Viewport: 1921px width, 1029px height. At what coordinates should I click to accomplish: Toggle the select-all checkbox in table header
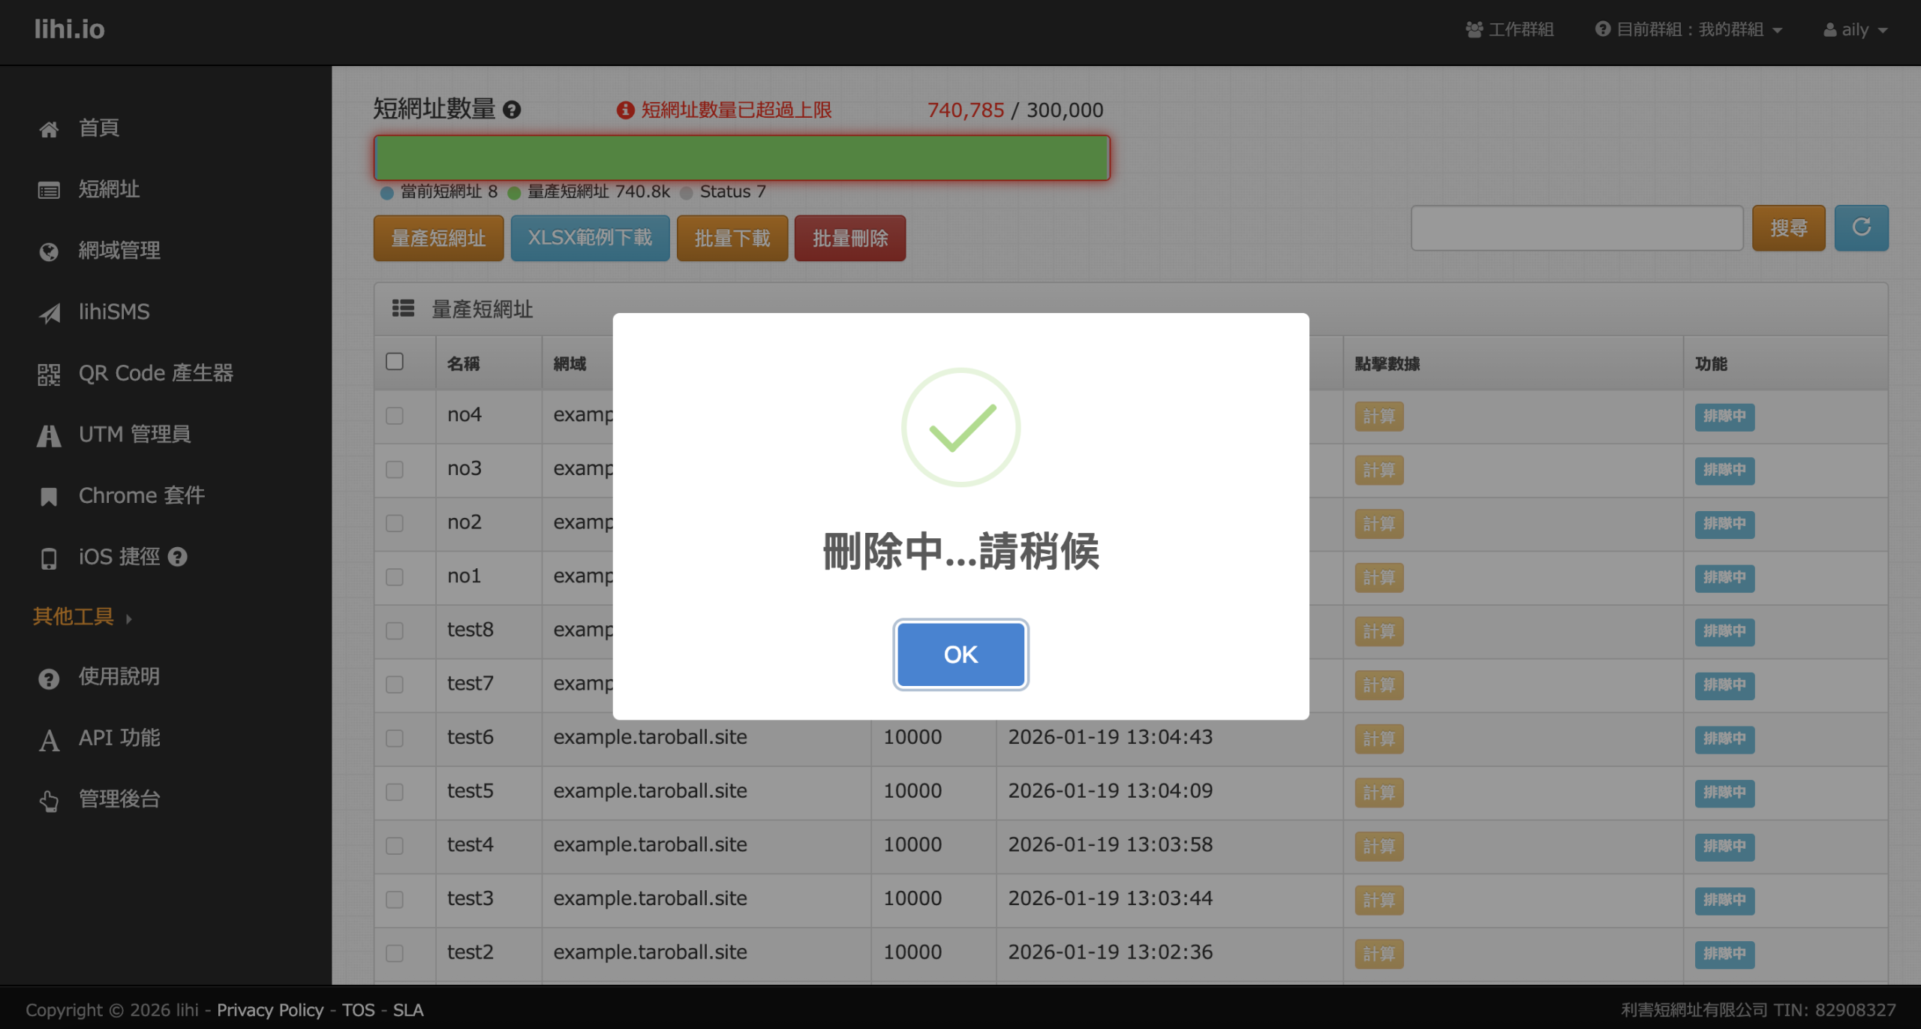click(395, 362)
